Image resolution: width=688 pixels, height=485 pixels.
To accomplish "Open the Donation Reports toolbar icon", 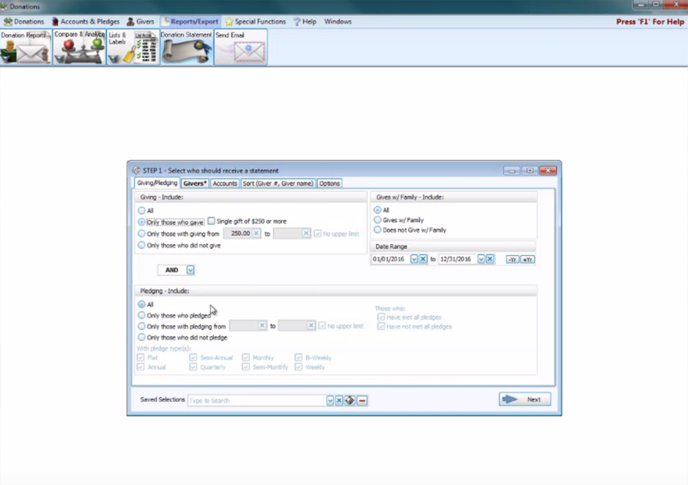I will pos(26,47).
